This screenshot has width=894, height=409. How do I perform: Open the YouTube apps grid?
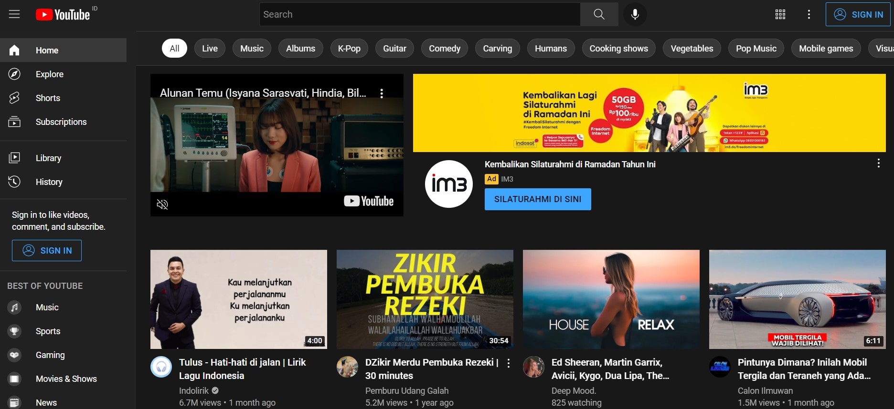780,14
